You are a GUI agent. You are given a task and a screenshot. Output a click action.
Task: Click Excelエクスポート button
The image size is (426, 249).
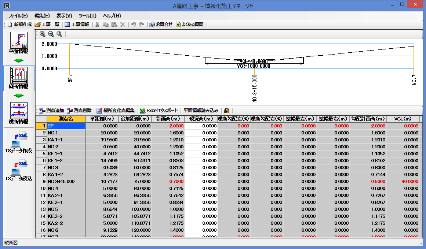(159, 111)
